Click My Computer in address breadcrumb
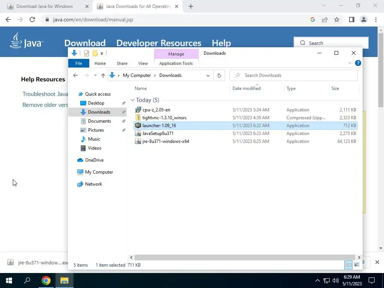This screenshot has width=384, height=288. 136,75
